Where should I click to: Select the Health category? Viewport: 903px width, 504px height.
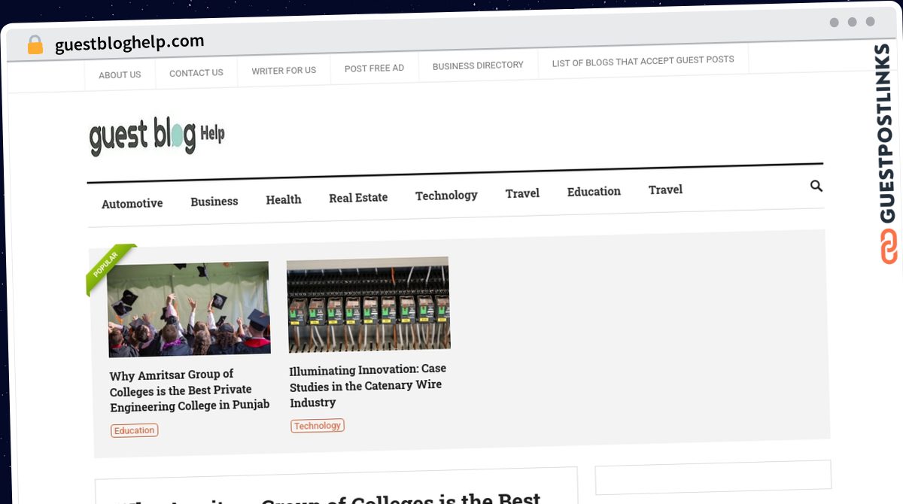point(284,199)
